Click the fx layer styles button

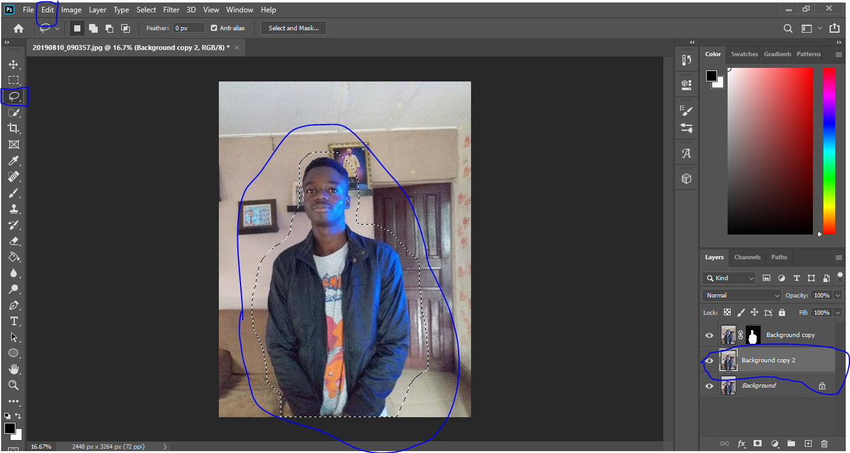tap(741, 443)
